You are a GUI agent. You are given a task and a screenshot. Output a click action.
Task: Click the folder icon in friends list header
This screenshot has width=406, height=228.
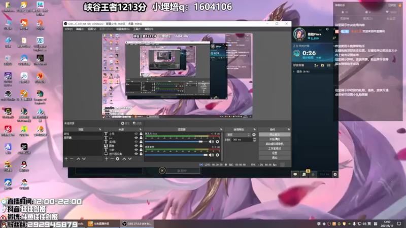tap(322, 65)
